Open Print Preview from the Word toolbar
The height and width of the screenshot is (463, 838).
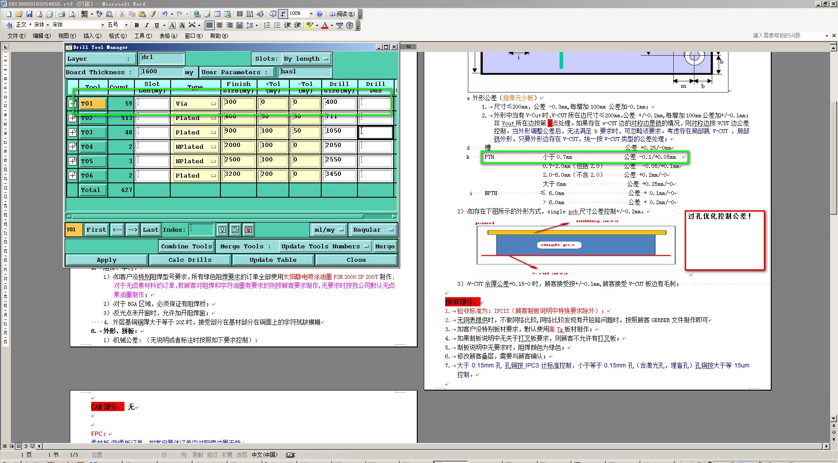pyautogui.click(x=72, y=14)
